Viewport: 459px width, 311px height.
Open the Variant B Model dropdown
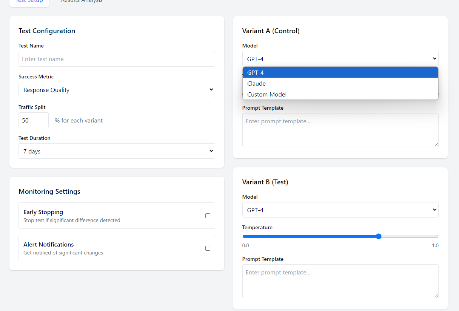coord(340,210)
